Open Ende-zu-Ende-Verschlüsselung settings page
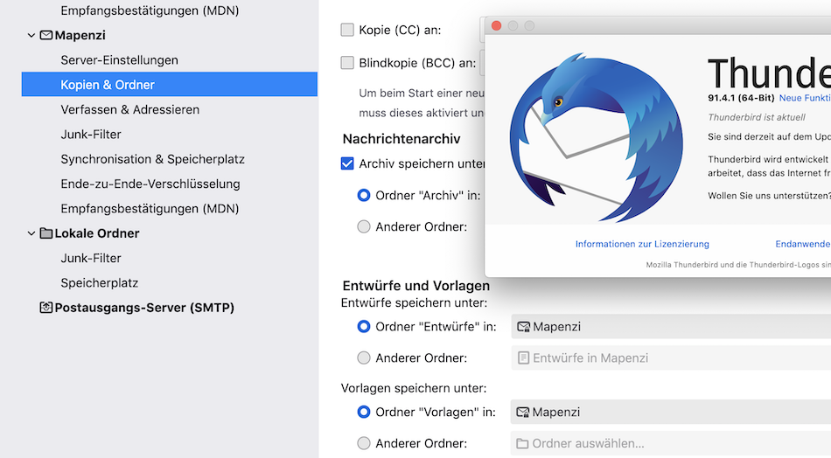This screenshot has width=831, height=458. pyautogui.click(x=150, y=184)
